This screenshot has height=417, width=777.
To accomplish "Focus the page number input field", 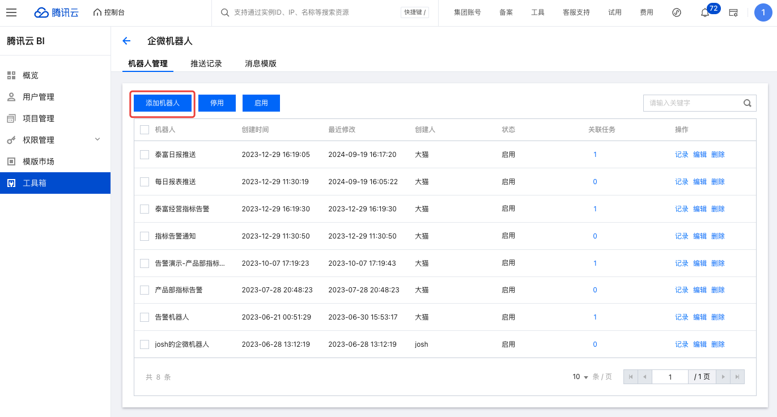I will tap(670, 377).
